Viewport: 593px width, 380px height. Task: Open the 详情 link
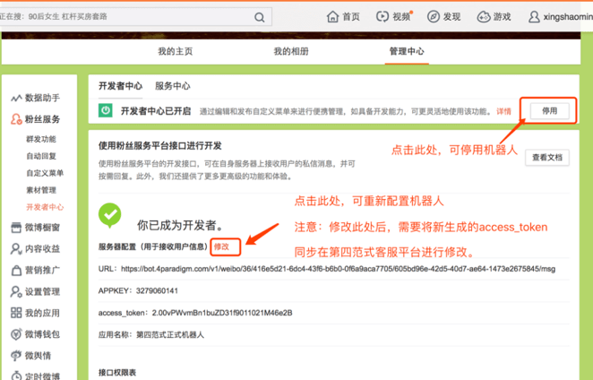point(503,111)
